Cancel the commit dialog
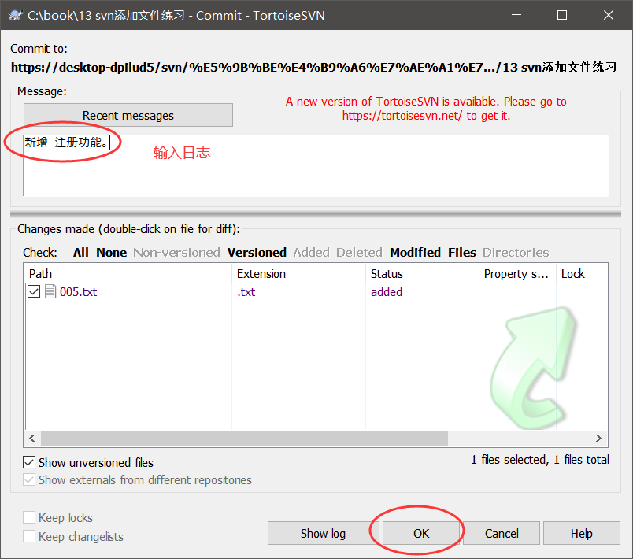 click(x=502, y=533)
